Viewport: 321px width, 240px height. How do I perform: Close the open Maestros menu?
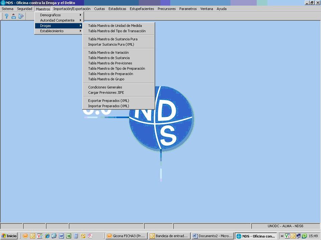(43, 9)
